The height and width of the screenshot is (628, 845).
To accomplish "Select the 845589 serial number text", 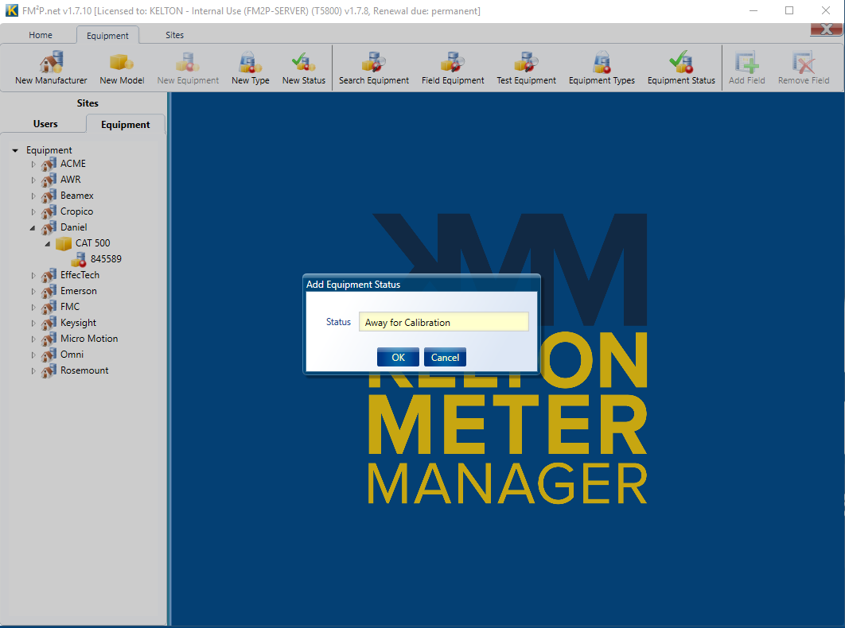I will [x=106, y=259].
